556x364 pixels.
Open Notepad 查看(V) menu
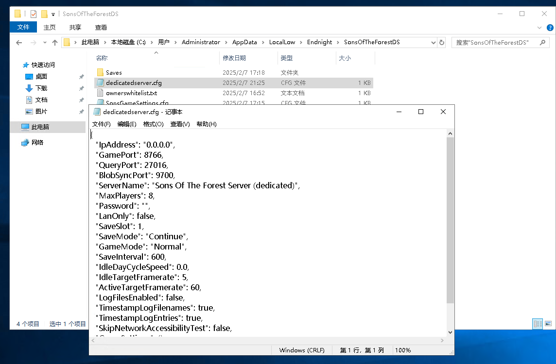180,124
